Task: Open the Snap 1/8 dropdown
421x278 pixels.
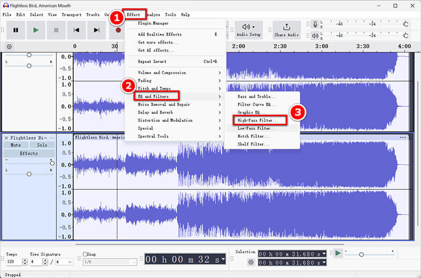Action: pyautogui.click(x=110, y=262)
